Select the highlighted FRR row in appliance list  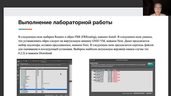[44, 89]
